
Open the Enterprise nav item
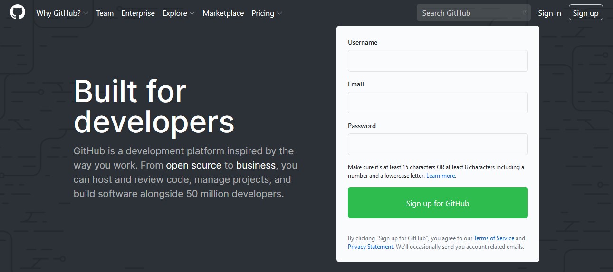point(138,13)
